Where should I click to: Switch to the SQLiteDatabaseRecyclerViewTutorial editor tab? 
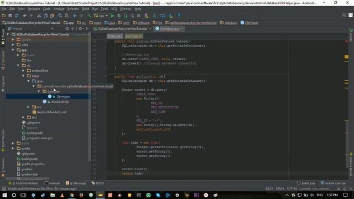pyautogui.click(x=122, y=29)
